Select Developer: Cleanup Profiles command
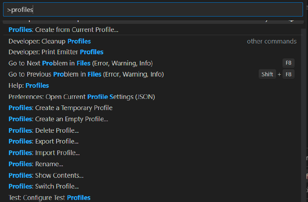This screenshot has height=202, width=308. 50,41
